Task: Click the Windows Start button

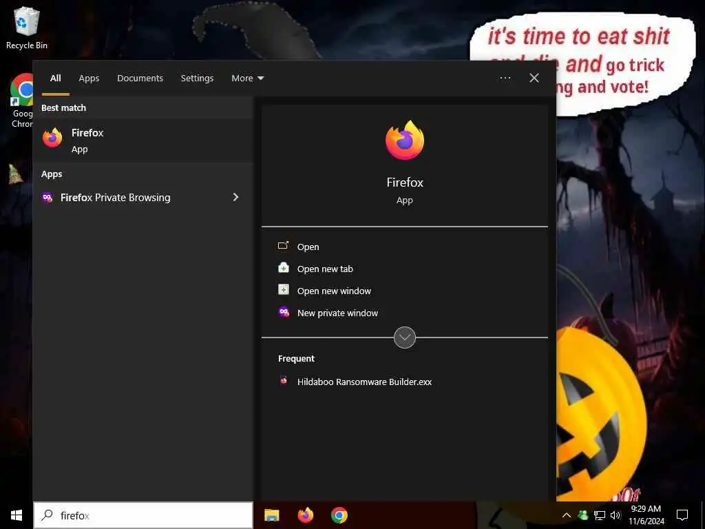Action: (17, 515)
